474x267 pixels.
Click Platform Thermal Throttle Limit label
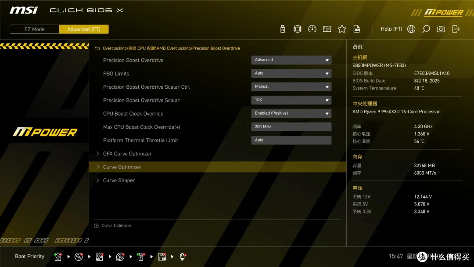pos(140,140)
